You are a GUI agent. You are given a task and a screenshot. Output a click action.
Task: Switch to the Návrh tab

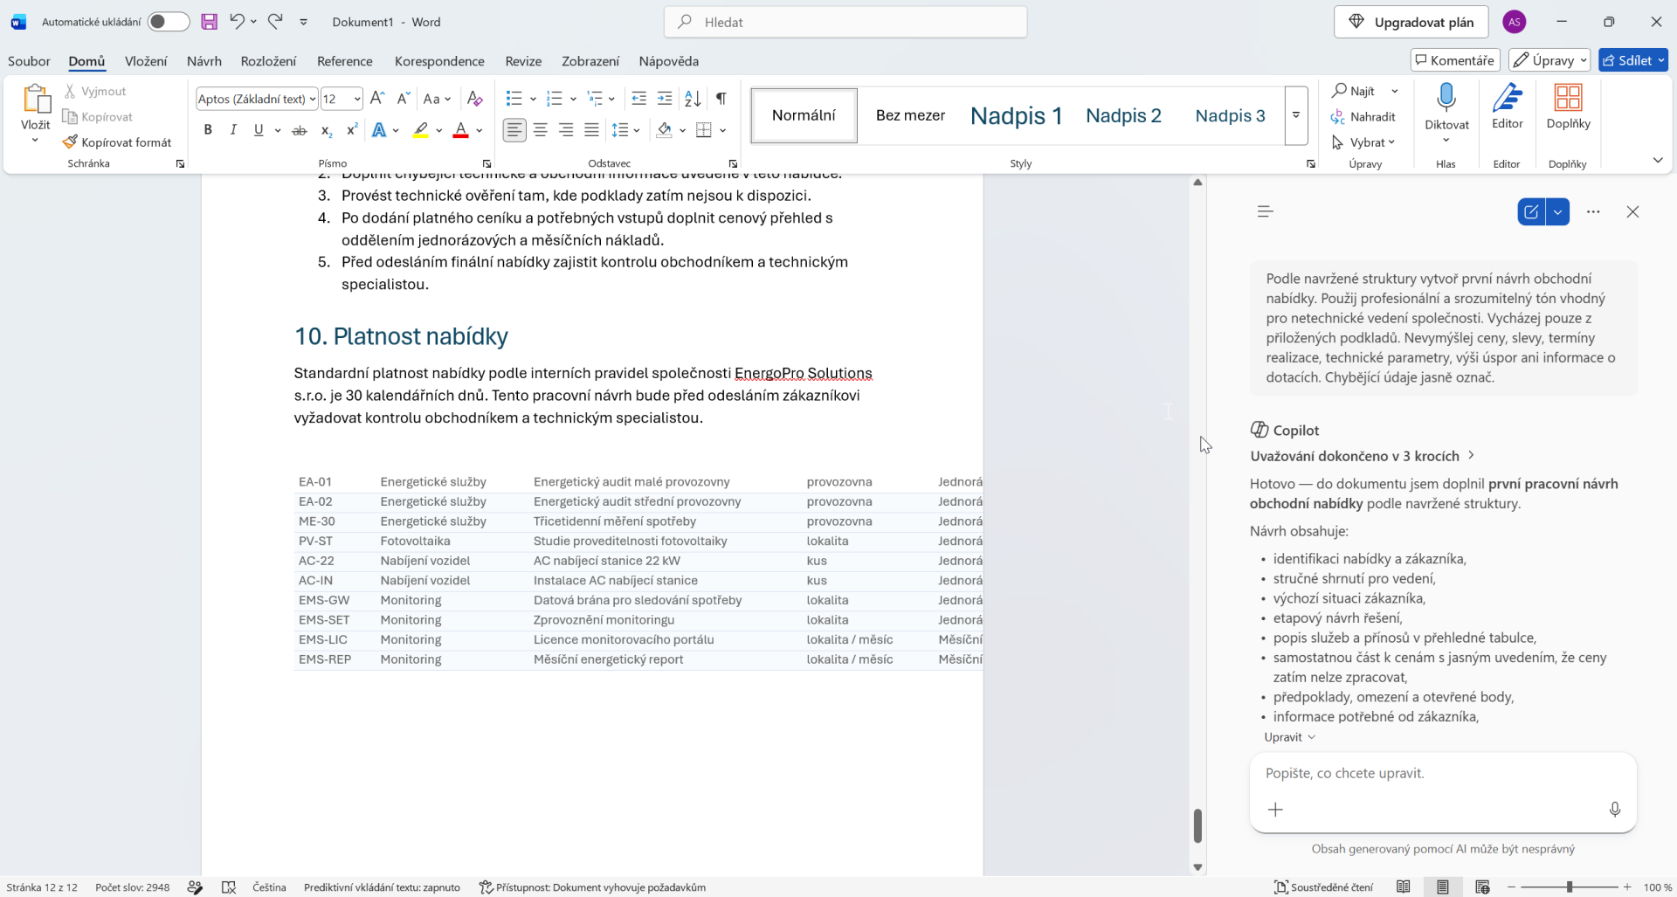point(204,61)
